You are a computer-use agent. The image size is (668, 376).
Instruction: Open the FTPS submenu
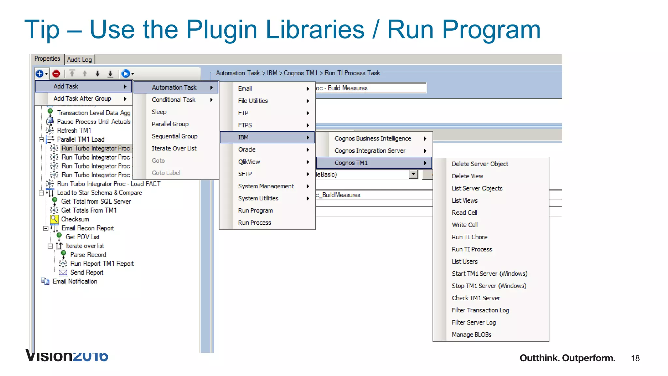click(267, 125)
